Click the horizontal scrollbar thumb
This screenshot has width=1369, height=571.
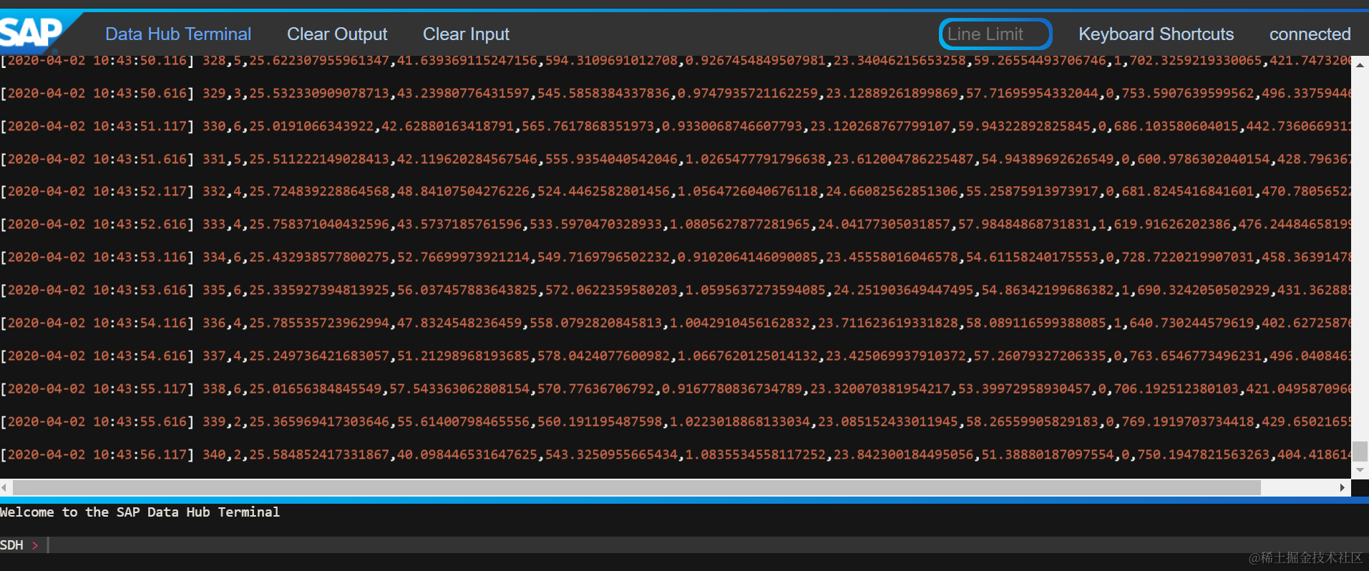pos(637,487)
